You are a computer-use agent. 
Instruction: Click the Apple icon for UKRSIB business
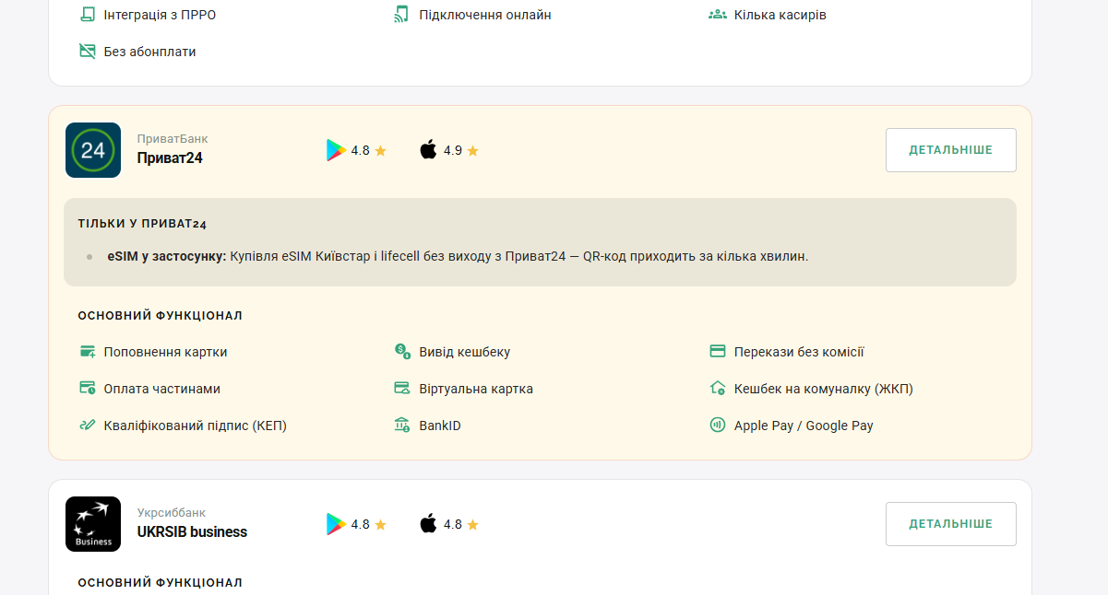(428, 524)
